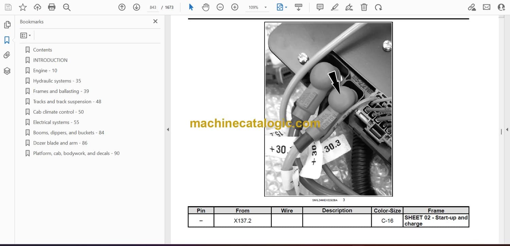This screenshot has height=246, width=510.
Task: Click the X137.2 table cell
Action: coord(242,221)
